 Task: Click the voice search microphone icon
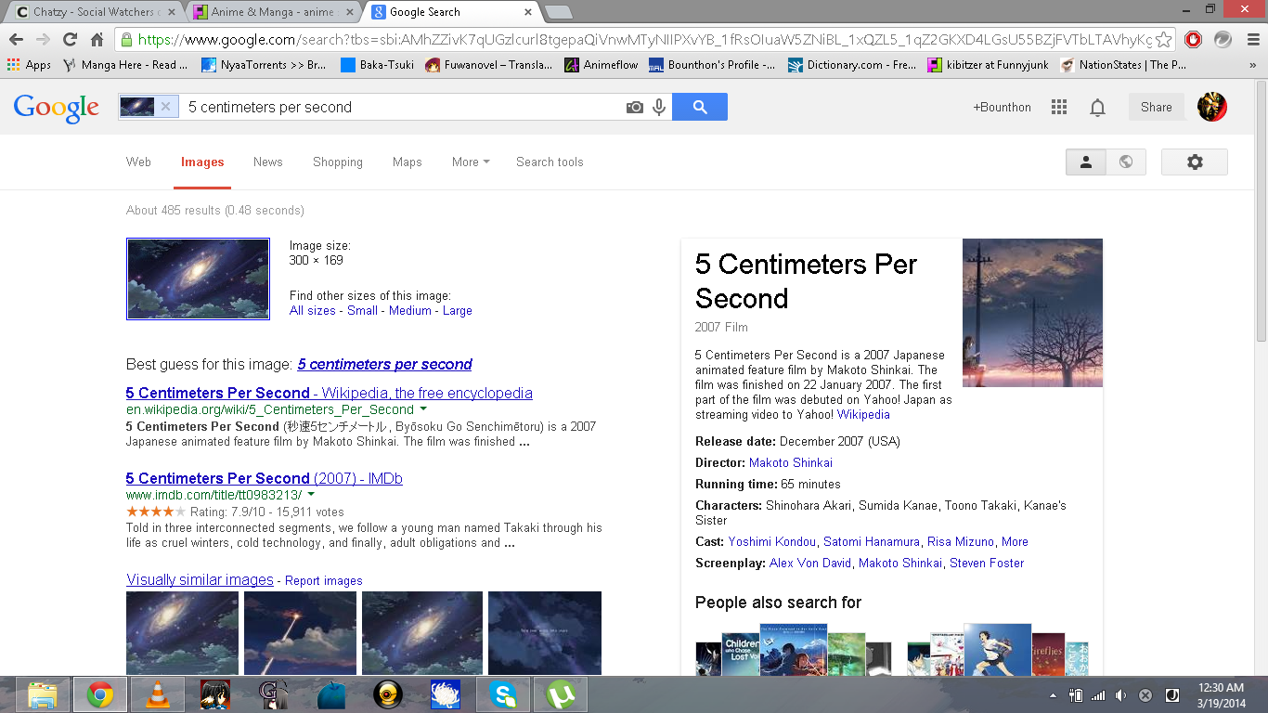(659, 108)
